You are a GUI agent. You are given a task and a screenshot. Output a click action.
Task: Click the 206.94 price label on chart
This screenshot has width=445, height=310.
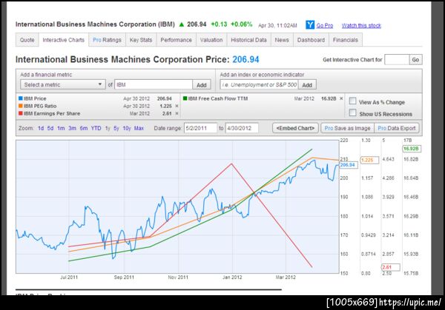(349, 165)
